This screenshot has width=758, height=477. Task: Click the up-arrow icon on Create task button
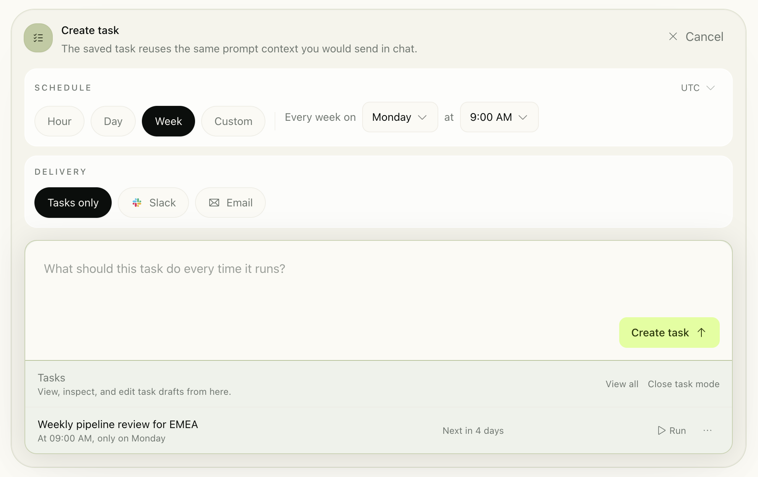[701, 333]
